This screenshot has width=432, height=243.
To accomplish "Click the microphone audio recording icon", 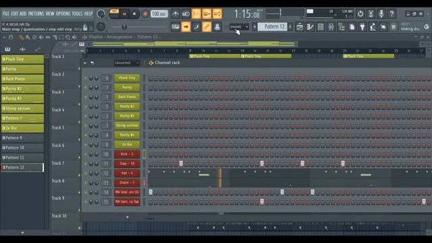I will 381,13.
